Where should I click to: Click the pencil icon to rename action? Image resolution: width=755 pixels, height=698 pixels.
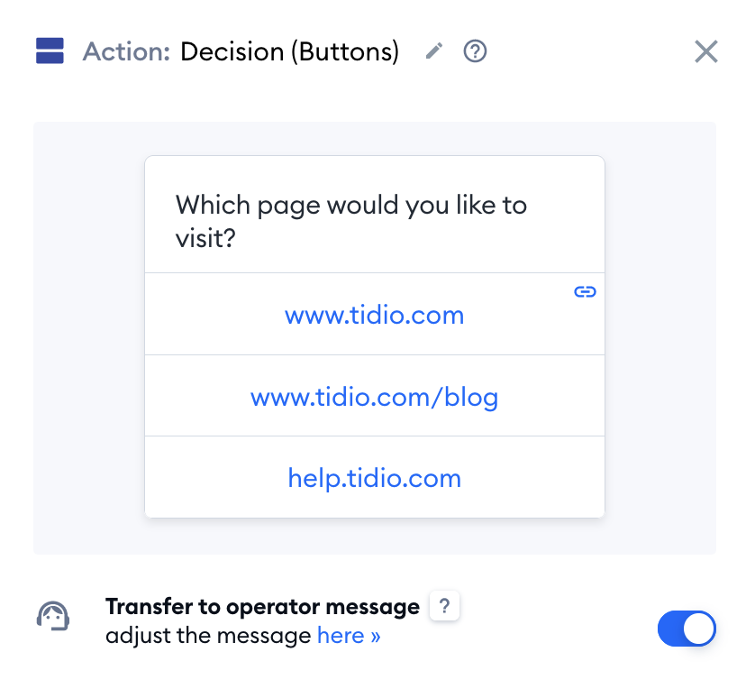tap(434, 51)
